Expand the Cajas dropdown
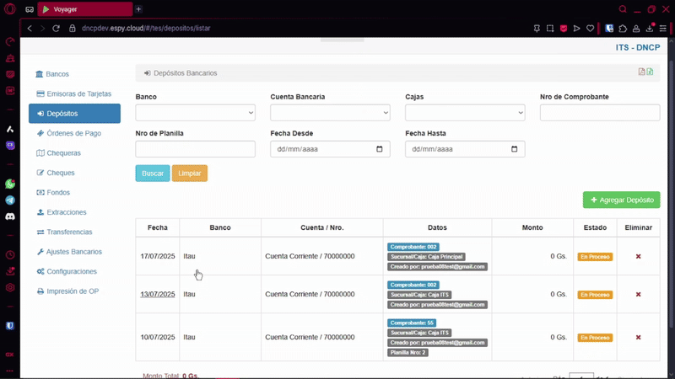 pyautogui.click(x=465, y=113)
